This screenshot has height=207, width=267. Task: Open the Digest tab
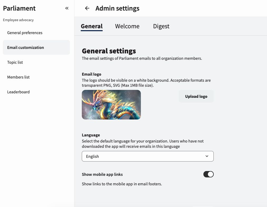(x=161, y=26)
